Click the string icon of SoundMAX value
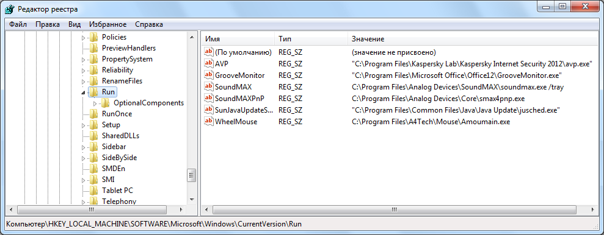The image size is (604, 235). click(209, 87)
